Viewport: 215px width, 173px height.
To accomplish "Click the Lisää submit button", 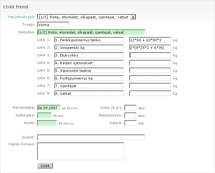I will [x=45, y=166].
